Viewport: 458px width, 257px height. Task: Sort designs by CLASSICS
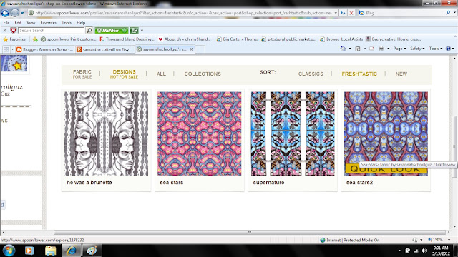pyautogui.click(x=311, y=74)
